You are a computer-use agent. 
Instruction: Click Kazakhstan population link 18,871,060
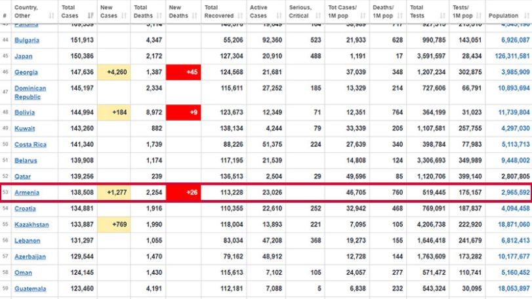(x=514, y=224)
